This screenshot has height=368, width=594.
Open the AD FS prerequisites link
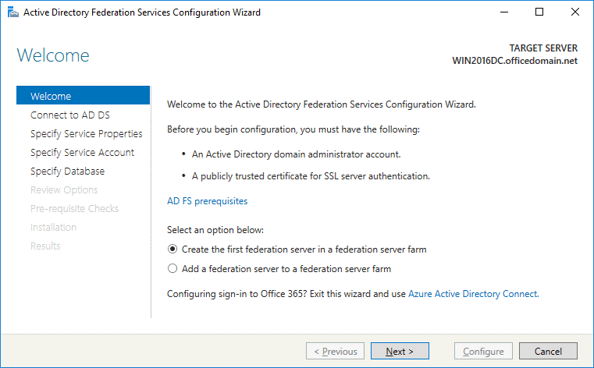click(207, 201)
